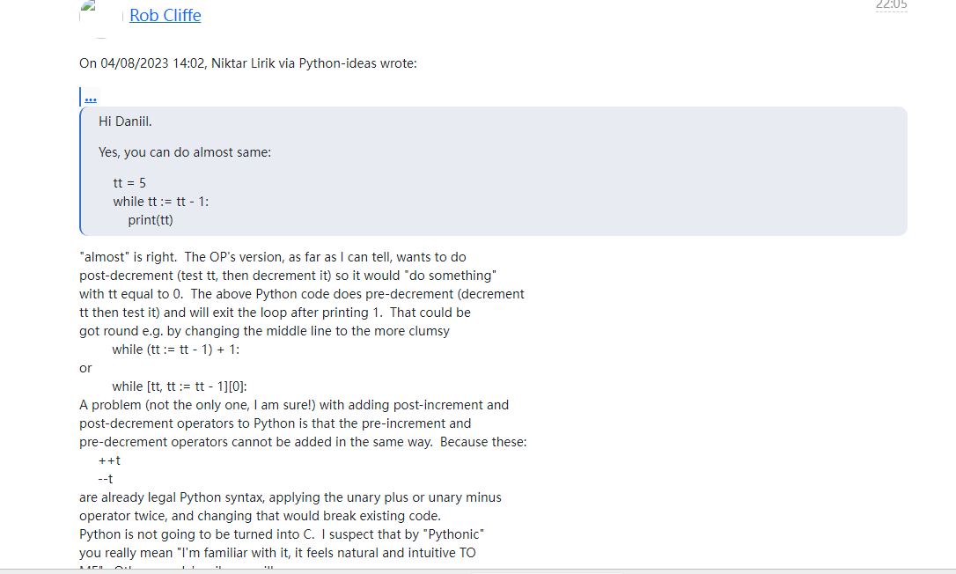Click the 'tt = 5' quoted code line

(x=129, y=183)
